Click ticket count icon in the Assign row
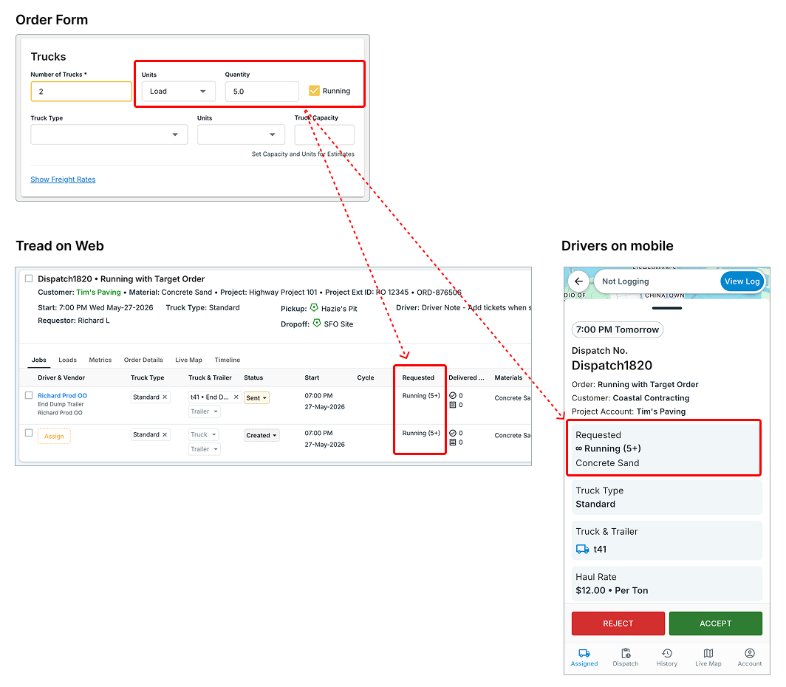The image size is (786, 687). click(x=453, y=442)
